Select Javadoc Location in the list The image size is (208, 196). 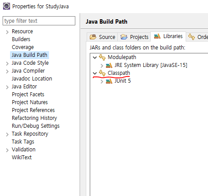(32, 79)
